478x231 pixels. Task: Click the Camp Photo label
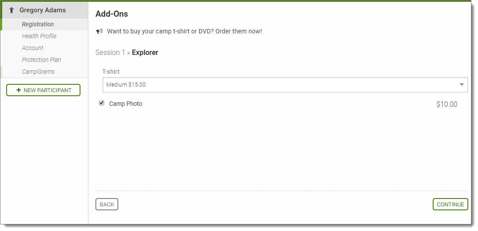pyautogui.click(x=126, y=104)
